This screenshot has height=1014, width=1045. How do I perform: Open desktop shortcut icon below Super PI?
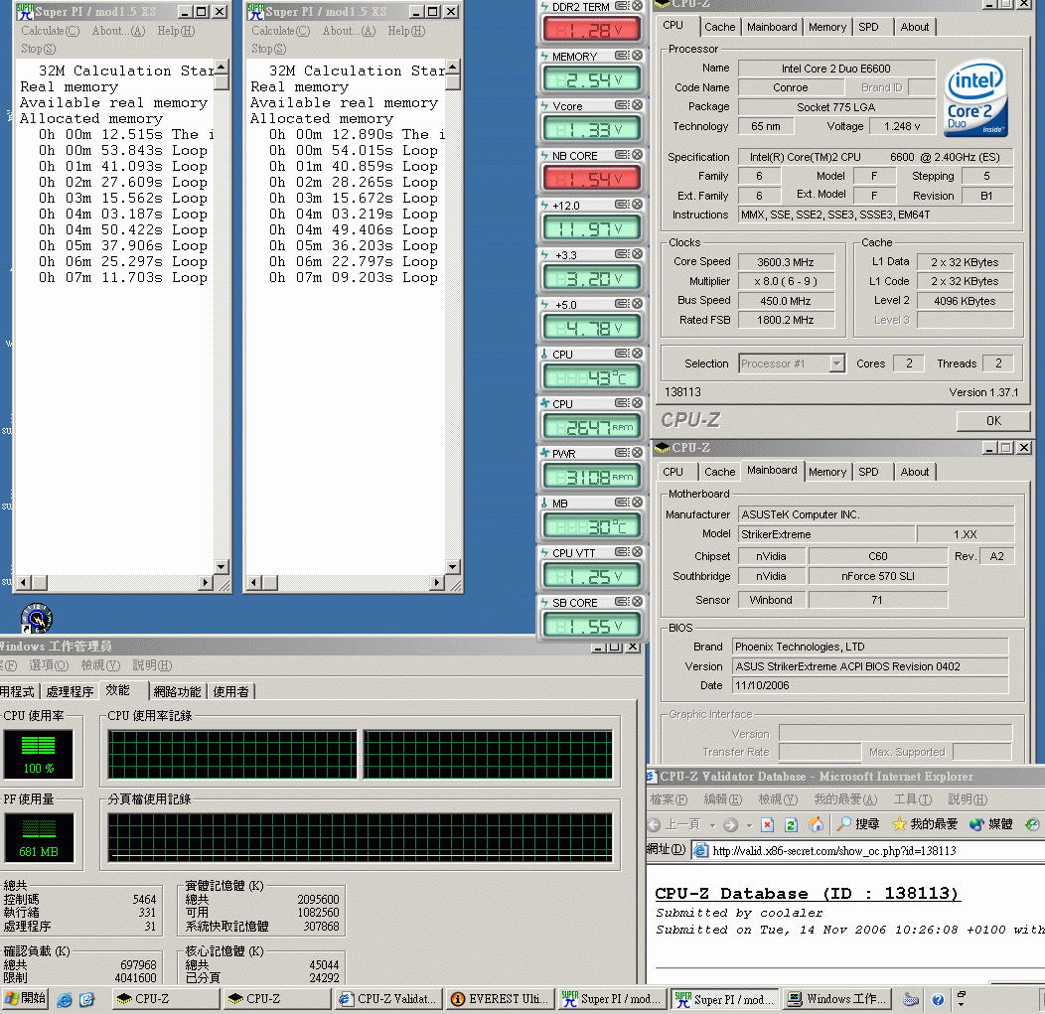click(x=37, y=619)
